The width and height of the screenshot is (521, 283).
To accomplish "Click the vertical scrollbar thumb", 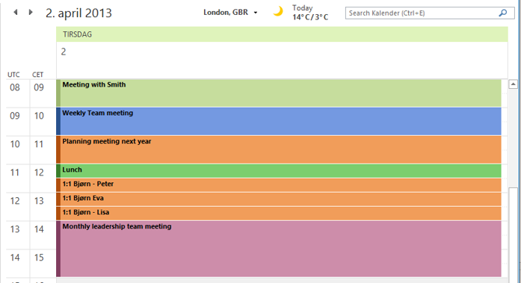I will [x=513, y=235].
